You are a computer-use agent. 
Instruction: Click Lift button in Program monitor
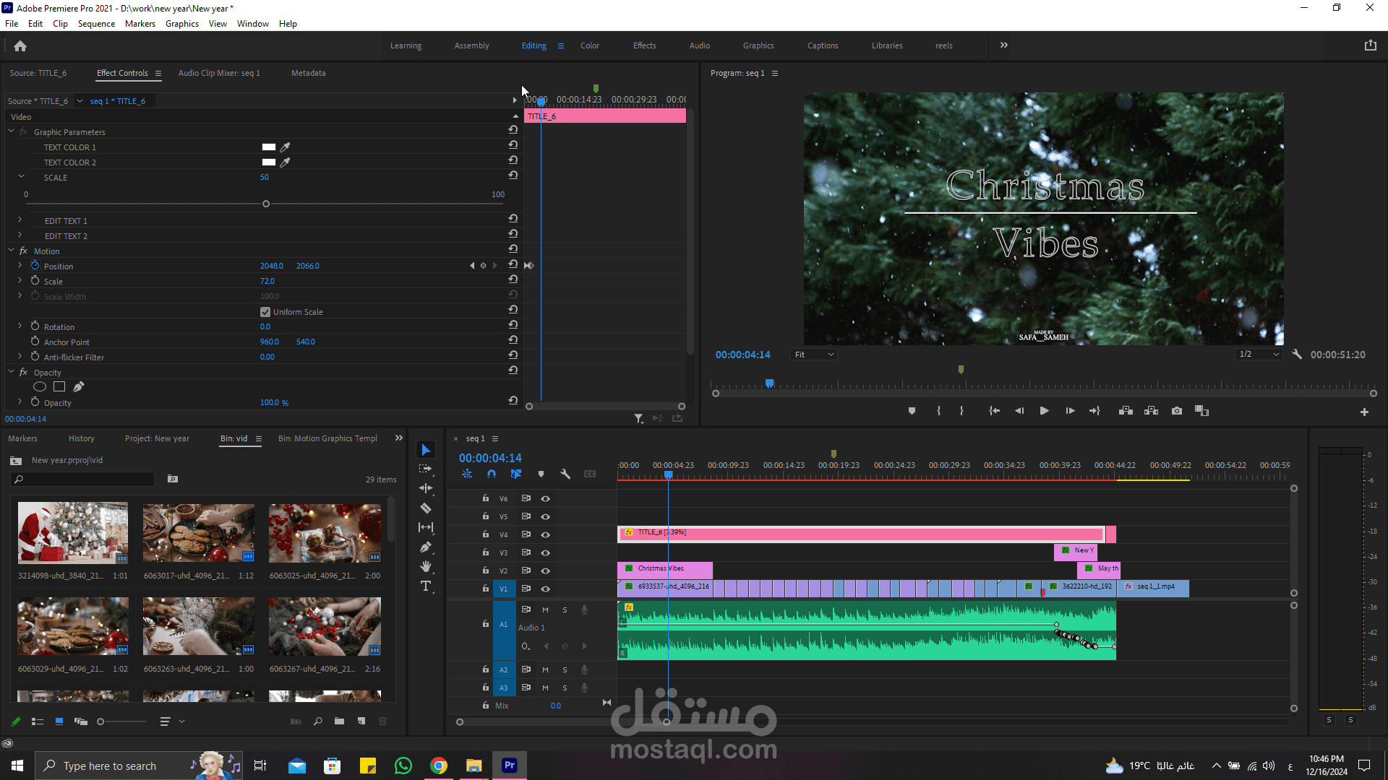[1126, 411]
